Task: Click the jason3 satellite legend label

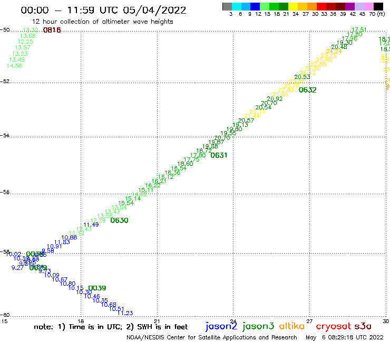Action: click(258, 326)
